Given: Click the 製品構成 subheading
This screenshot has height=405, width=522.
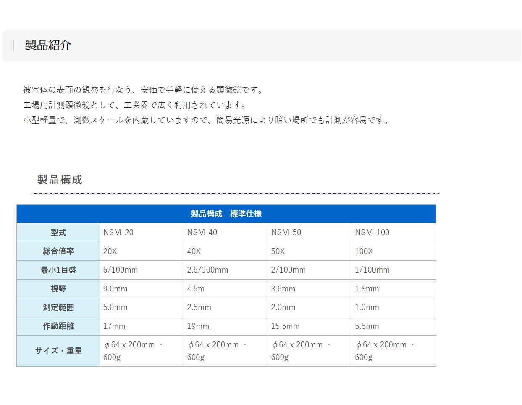Looking at the screenshot, I should pyautogui.click(x=60, y=180).
